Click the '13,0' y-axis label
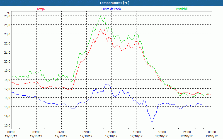 point(7,125)
